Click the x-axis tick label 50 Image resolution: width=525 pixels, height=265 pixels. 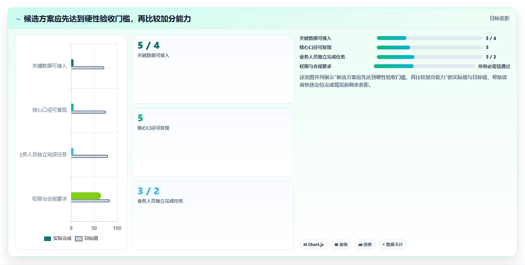(94, 228)
